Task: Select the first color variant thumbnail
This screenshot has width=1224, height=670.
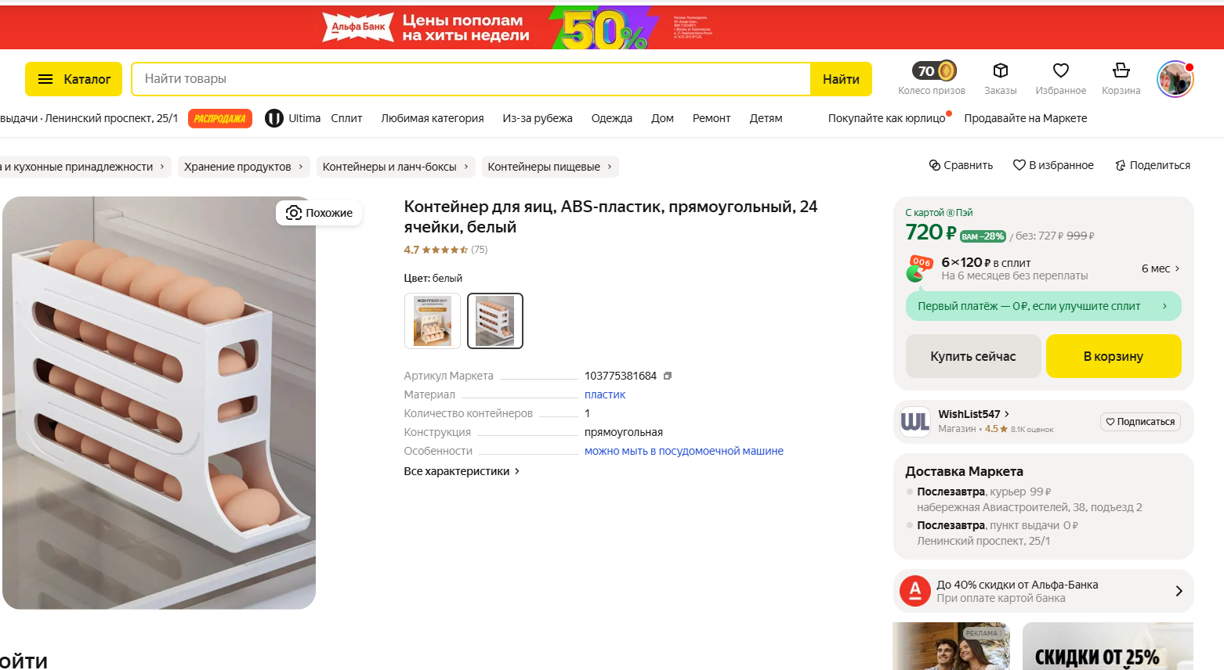Action: (x=433, y=321)
